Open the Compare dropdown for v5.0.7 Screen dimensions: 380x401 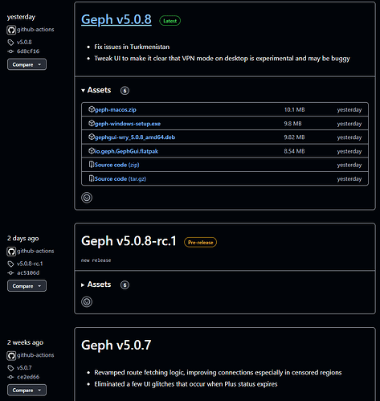(27, 390)
